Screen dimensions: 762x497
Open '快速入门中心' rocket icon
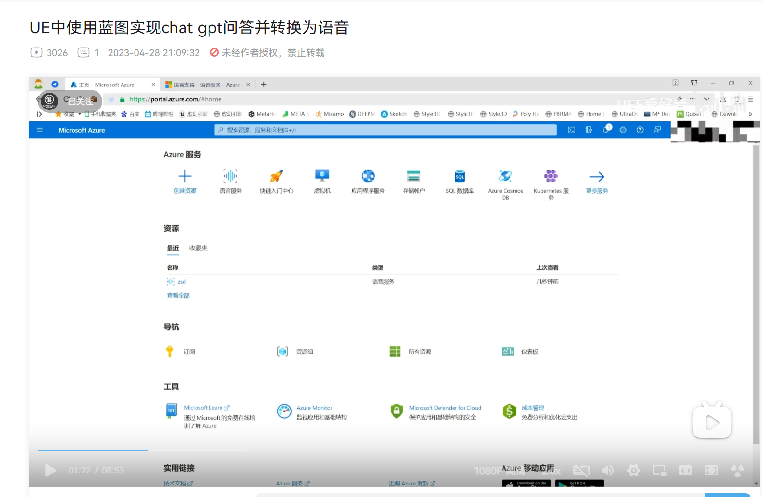(x=276, y=176)
